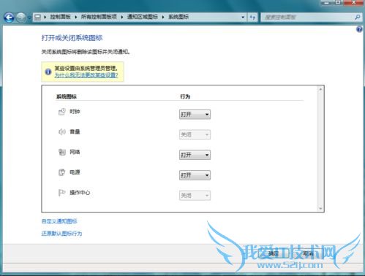Click the 行为 column header

[x=185, y=96]
